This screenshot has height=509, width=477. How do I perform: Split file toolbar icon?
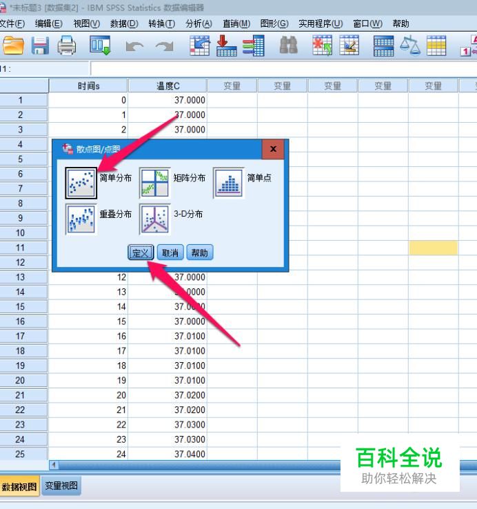383,46
